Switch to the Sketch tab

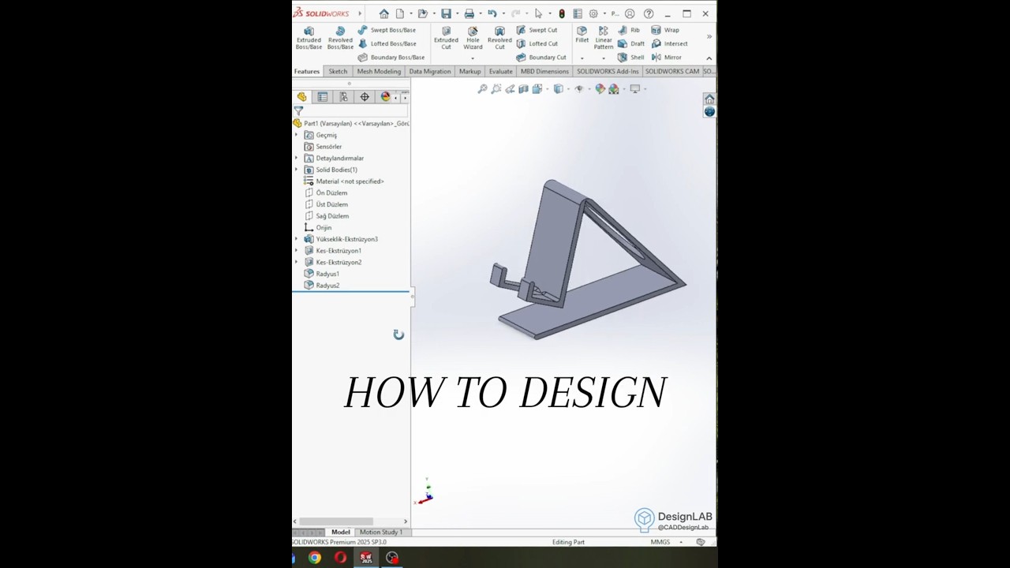(x=338, y=71)
